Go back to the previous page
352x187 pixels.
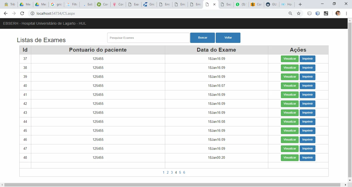pyautogui.click(x=6, y=13)
